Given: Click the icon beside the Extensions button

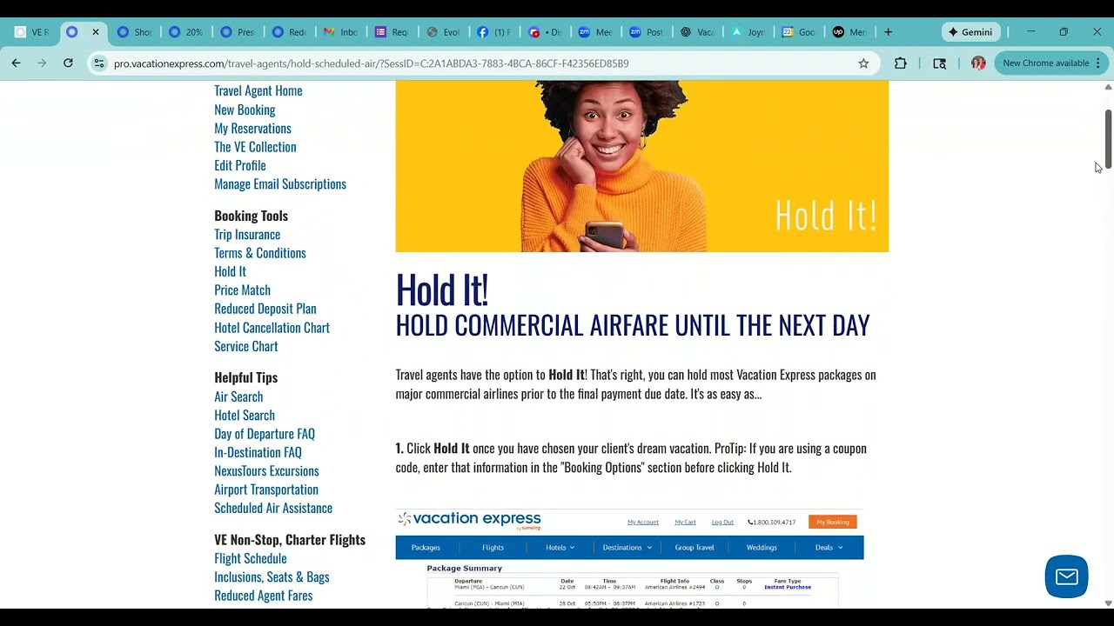Looking at the screenshot, I should [x=939, y=63].
